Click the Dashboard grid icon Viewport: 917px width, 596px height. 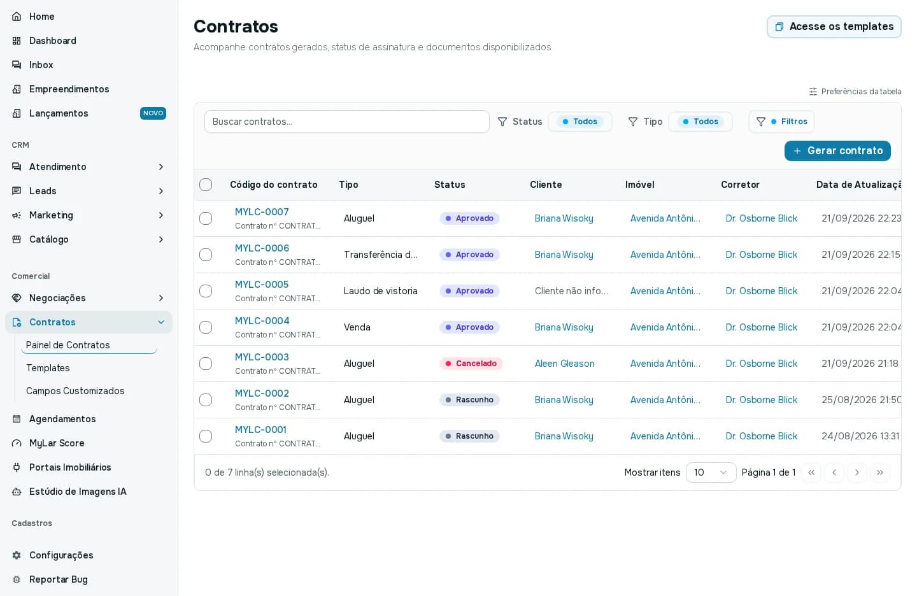17,41
